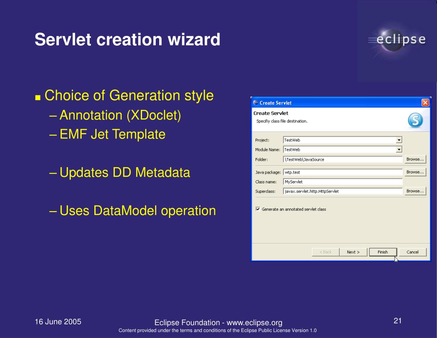Click "Specify class file destination." description text
This screenshot has height=338, width=437.
point(282,121)
